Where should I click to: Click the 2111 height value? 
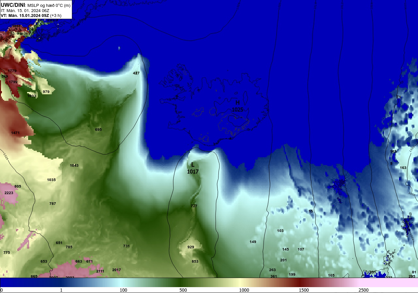[100, 271]
